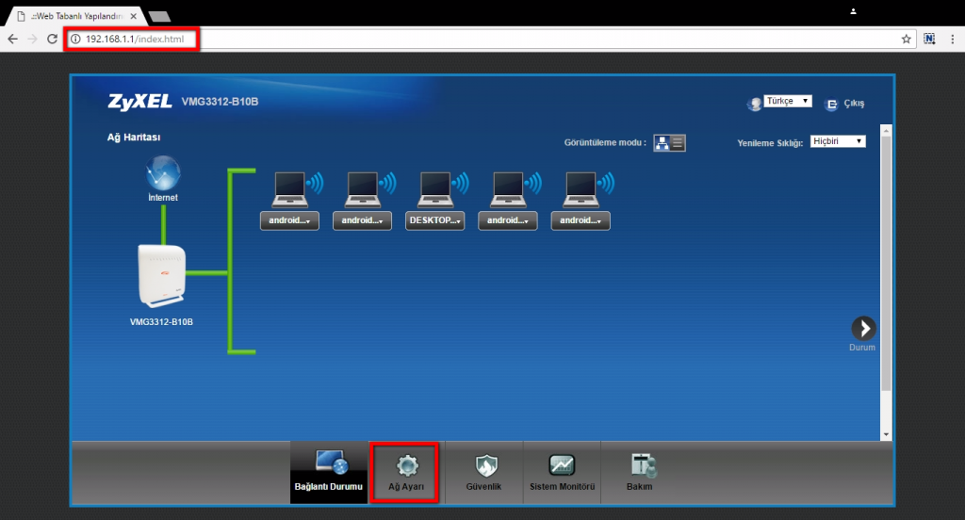Open the Chrome three-dot menu

point(952,39)
